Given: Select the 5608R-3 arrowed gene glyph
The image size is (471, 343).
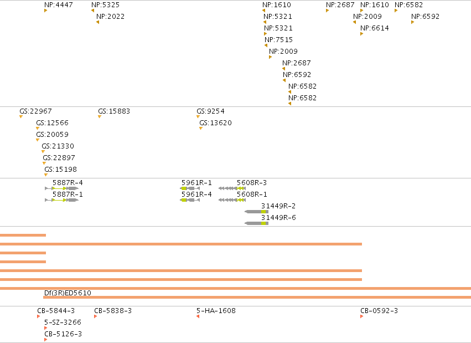Looking at the screenshot, I should click(x=232, y=188).
